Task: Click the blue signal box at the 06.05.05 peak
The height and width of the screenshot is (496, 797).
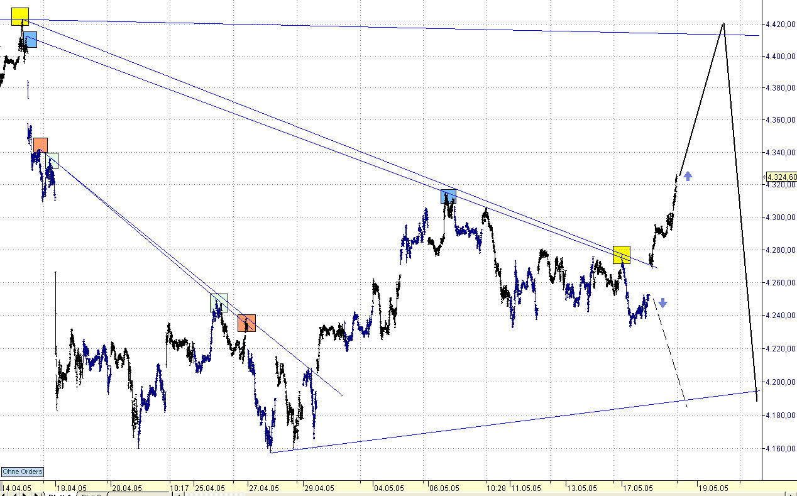Action: (448, 196)
